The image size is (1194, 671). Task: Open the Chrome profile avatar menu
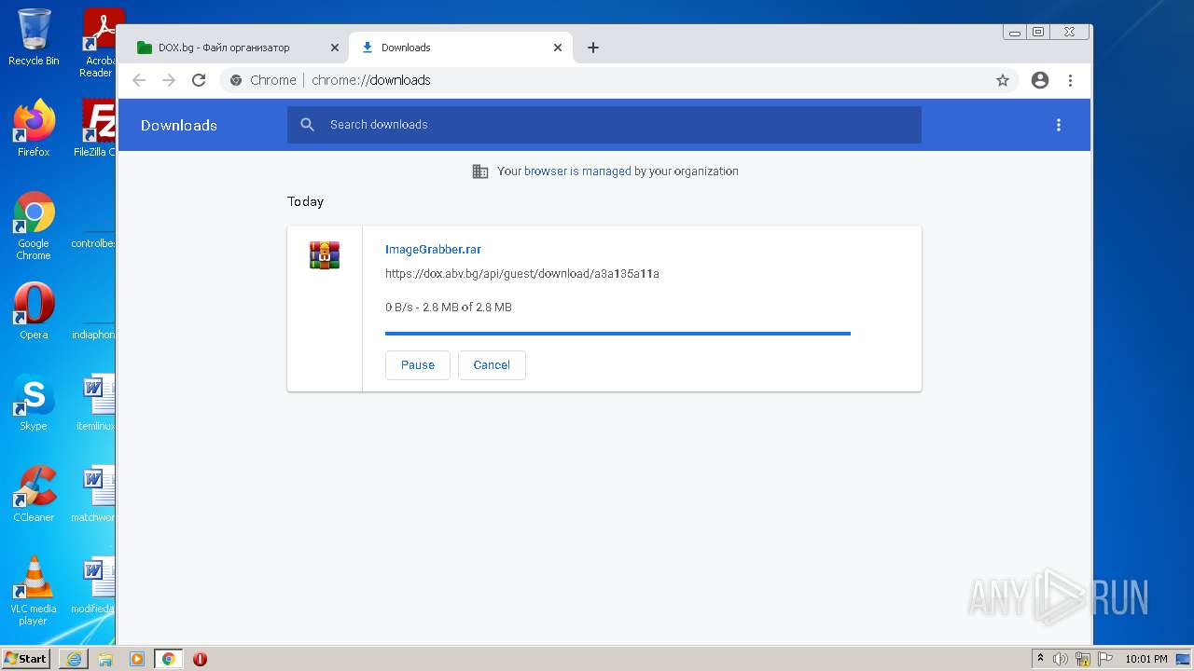click(1040, 80)
